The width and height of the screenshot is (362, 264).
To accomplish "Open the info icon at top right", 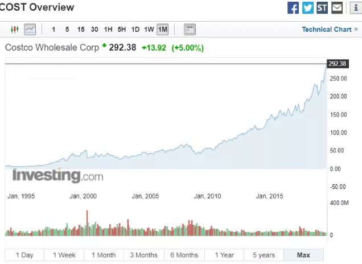I will pos(355,8).
